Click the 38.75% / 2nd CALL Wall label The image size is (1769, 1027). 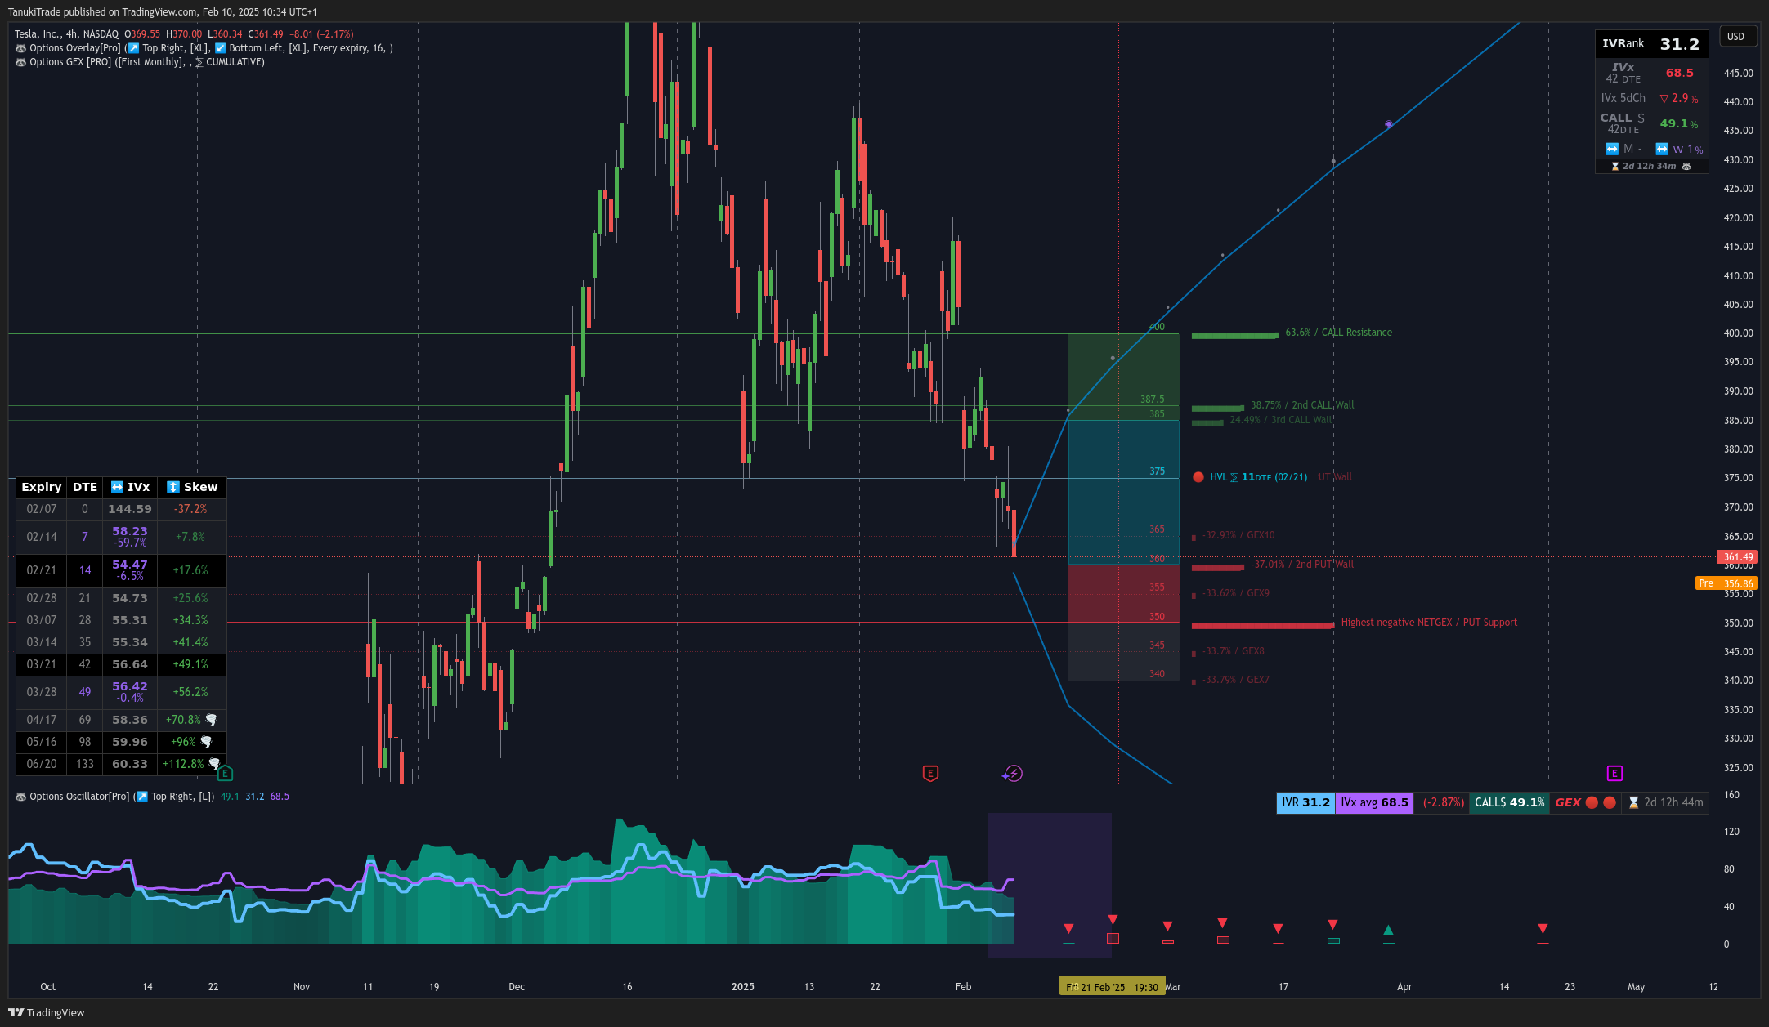tap(1302, 405)
